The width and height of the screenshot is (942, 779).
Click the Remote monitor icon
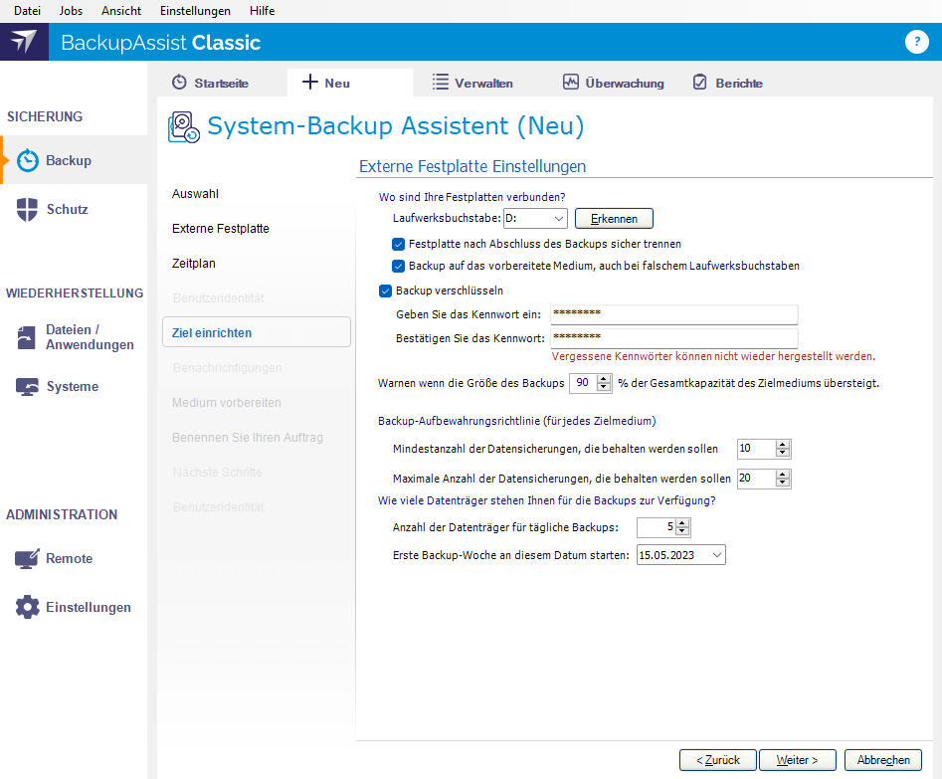(28, 559)
